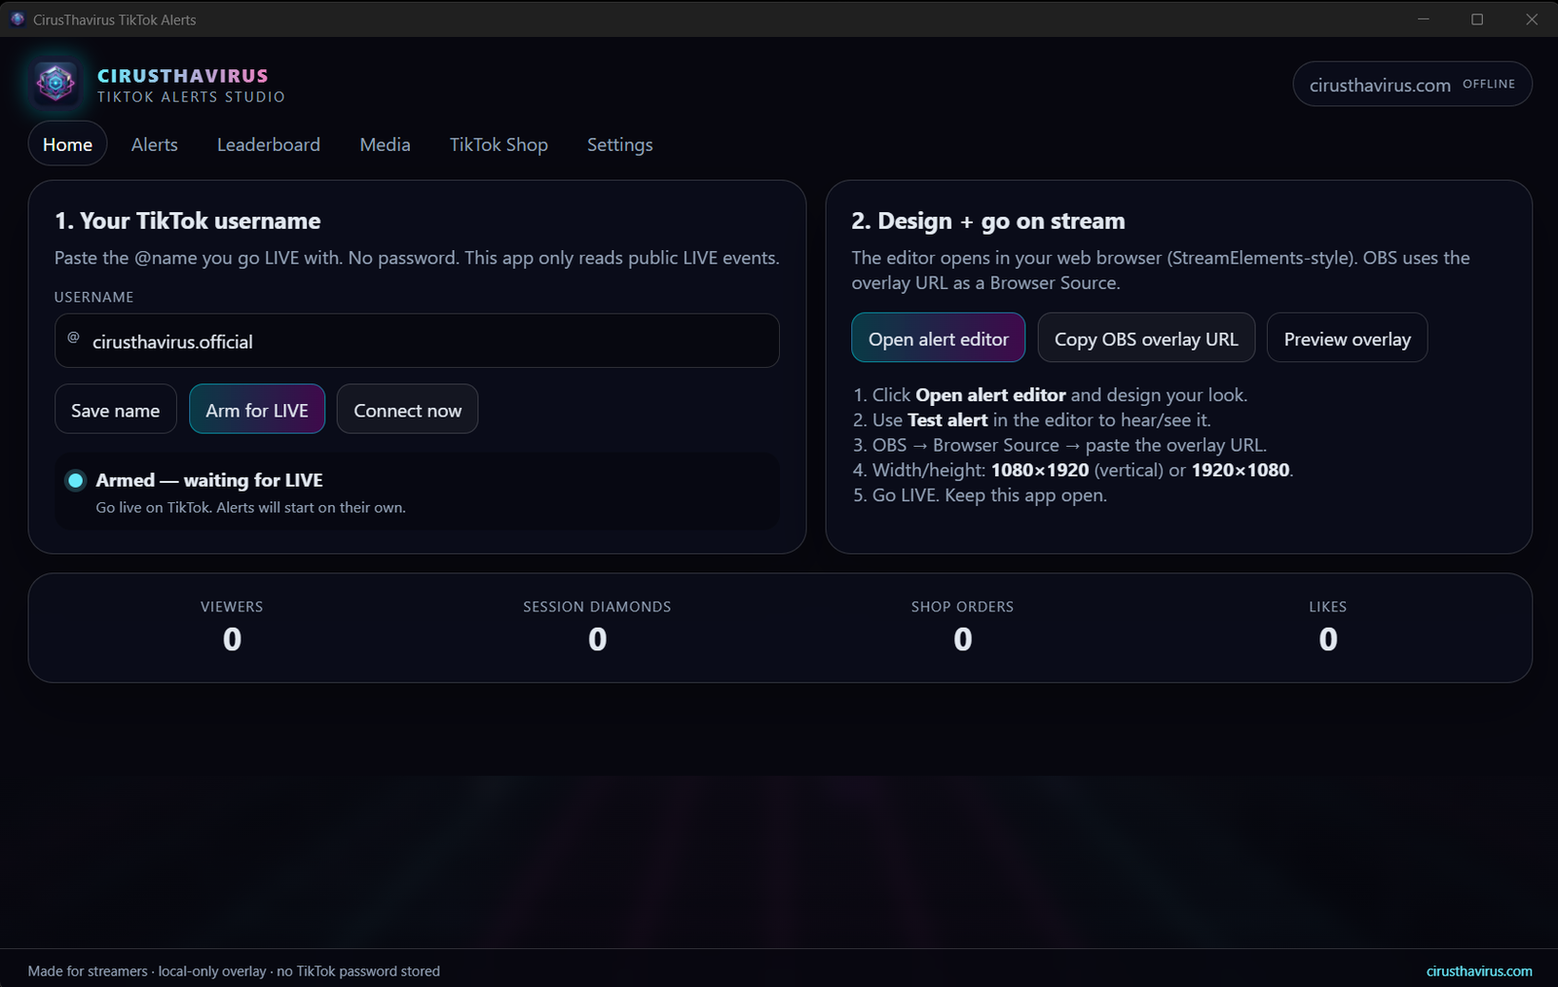
Task: Click step '3. OBS → Browser Source' instruction
Action: pos(1059,445)
